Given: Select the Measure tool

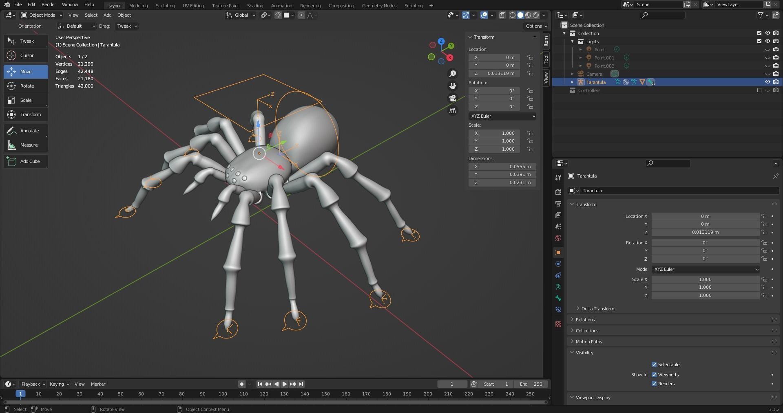Looking at the screenshot, I should click(26, 145).
